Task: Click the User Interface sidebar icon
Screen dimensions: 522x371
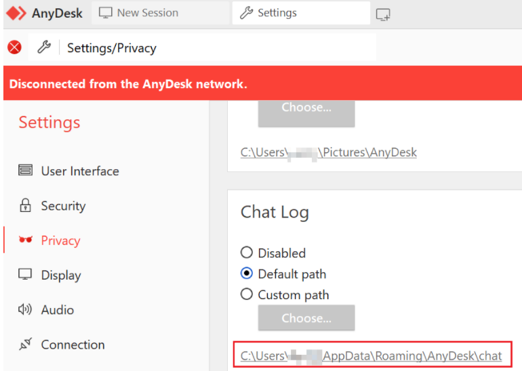Action: coord(26,171)
